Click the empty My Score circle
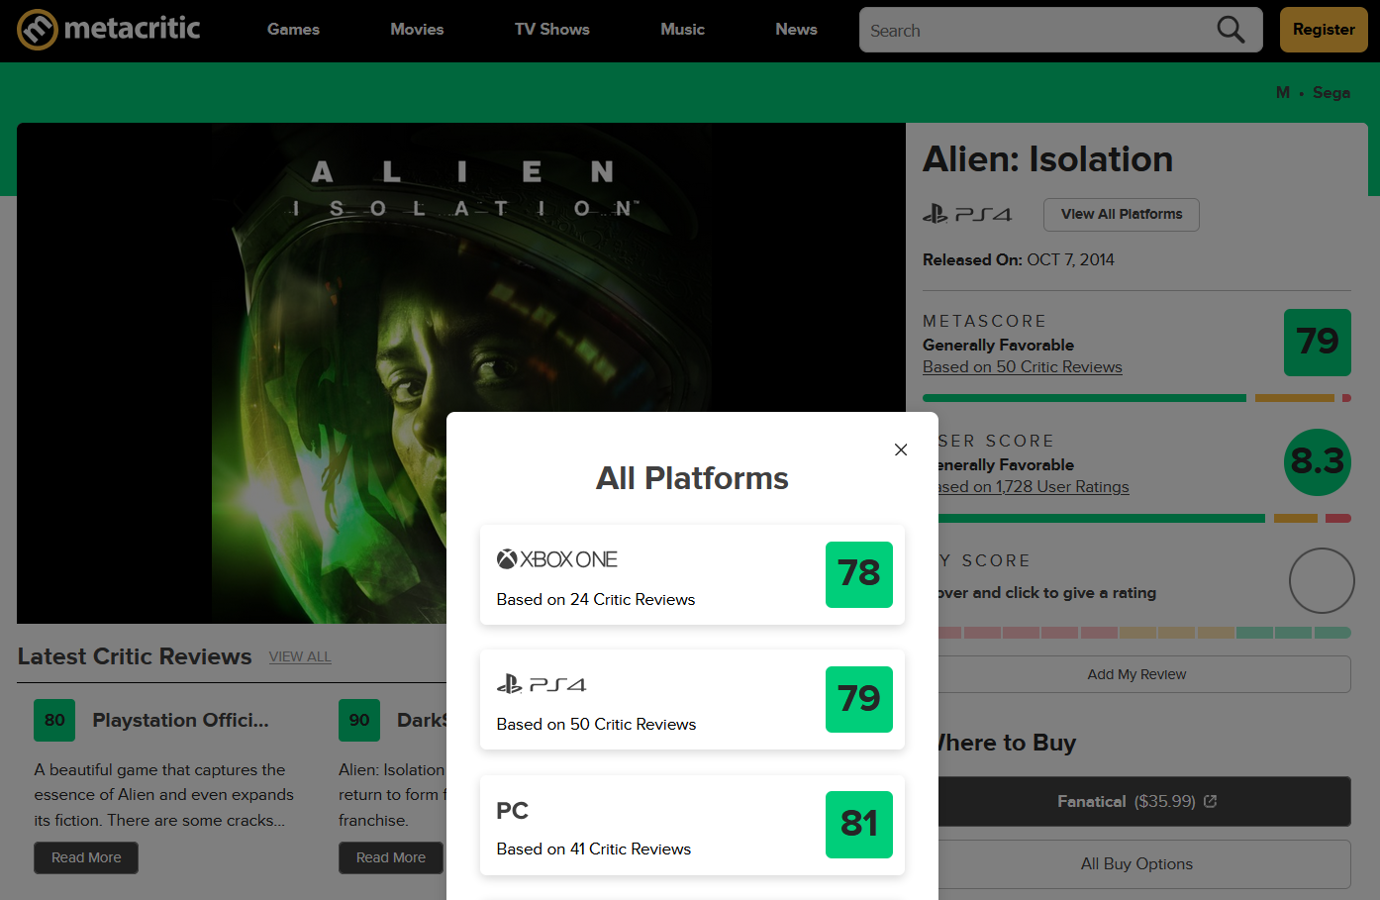This screenshot has width=1380, height=900. tap(1322, 580)
